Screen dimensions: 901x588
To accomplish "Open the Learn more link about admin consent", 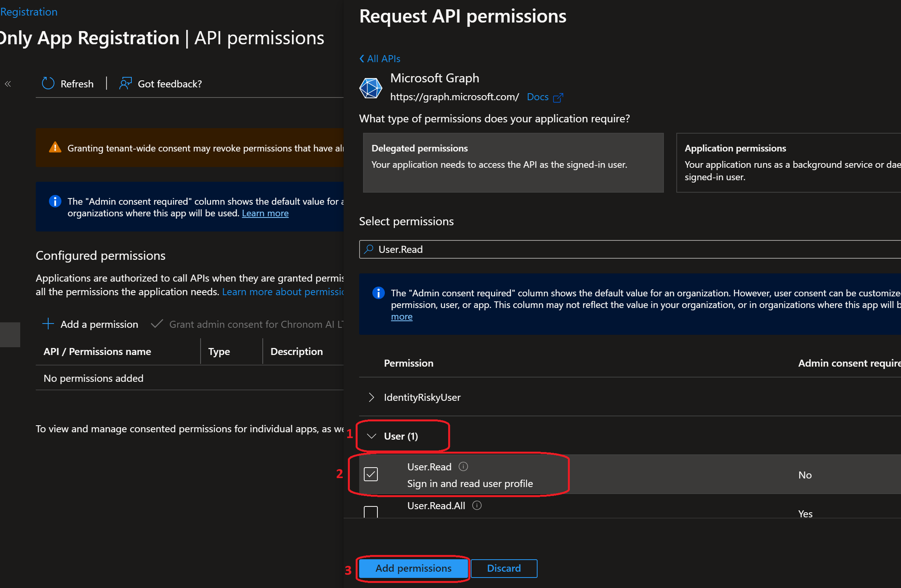I will [265, 213].
